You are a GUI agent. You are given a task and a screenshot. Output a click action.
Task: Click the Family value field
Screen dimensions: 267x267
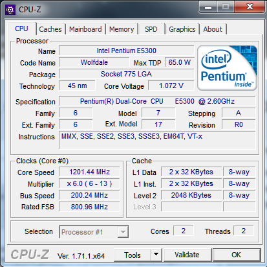76,113
